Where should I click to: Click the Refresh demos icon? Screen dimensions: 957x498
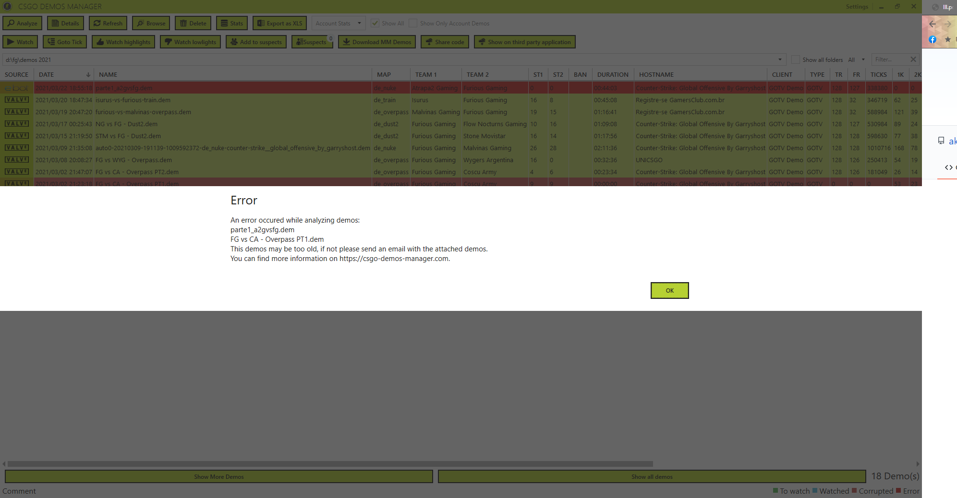point(108,23)
